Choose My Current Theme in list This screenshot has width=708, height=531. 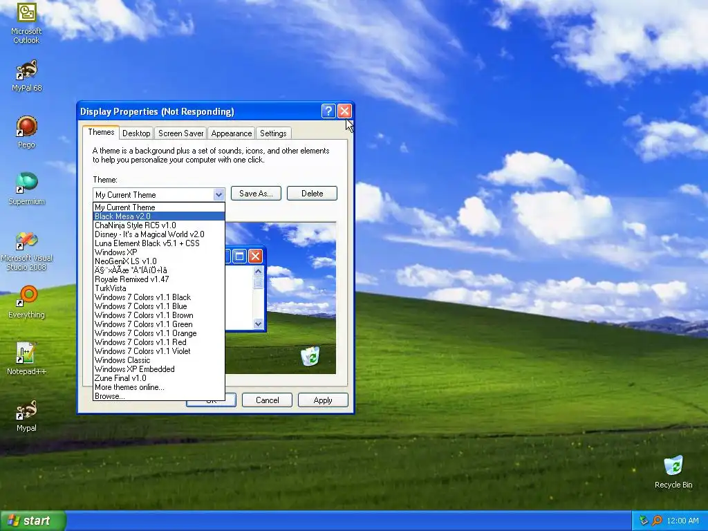pyautogui.click(x=159, y=207)
